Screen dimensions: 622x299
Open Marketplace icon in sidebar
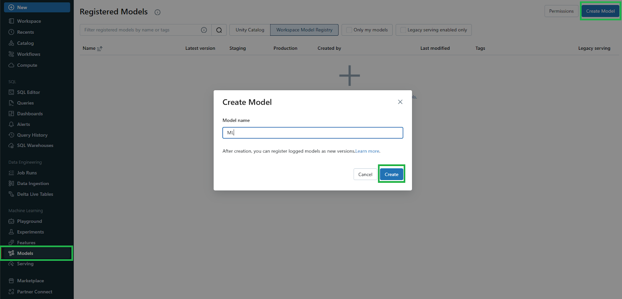11,281
